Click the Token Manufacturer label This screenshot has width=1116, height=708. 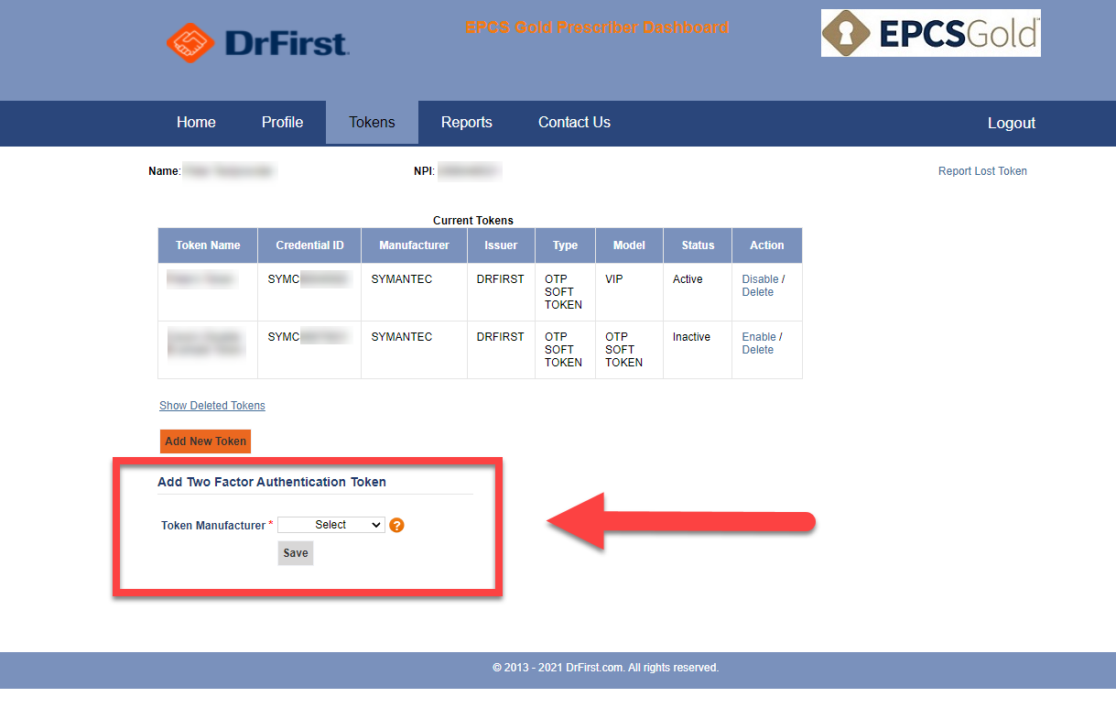click(213, 526)
